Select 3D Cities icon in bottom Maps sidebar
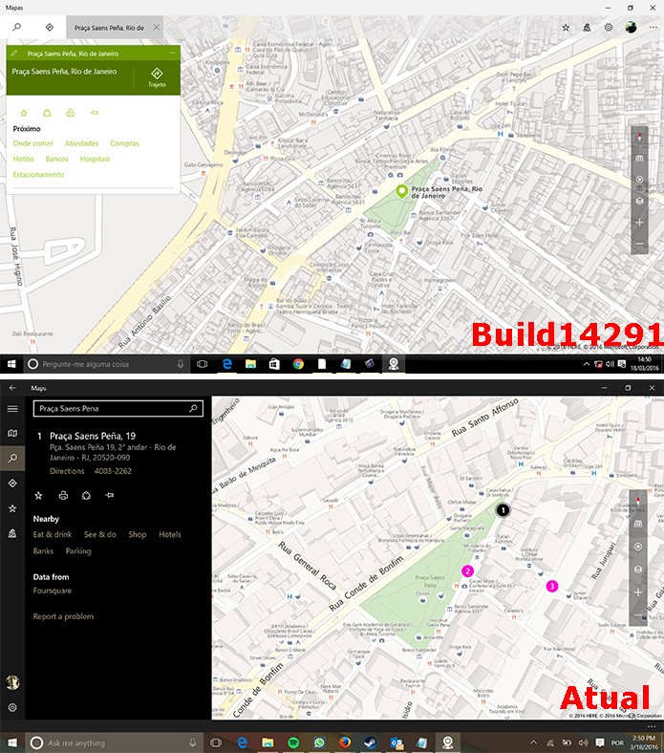Image resolution: width=664 pixels, height=753 pixels. (12, 533)
